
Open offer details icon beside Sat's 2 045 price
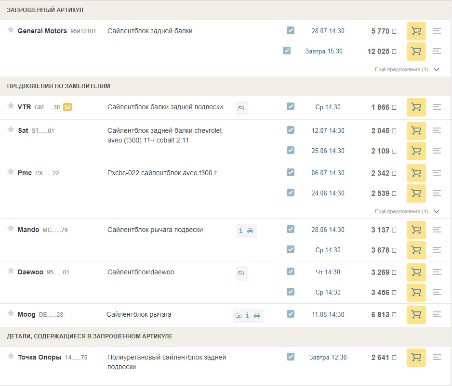tap(437, 130)
